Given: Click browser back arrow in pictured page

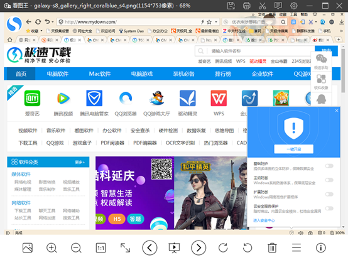Looking at the screenshot, I should click(28, 22).
